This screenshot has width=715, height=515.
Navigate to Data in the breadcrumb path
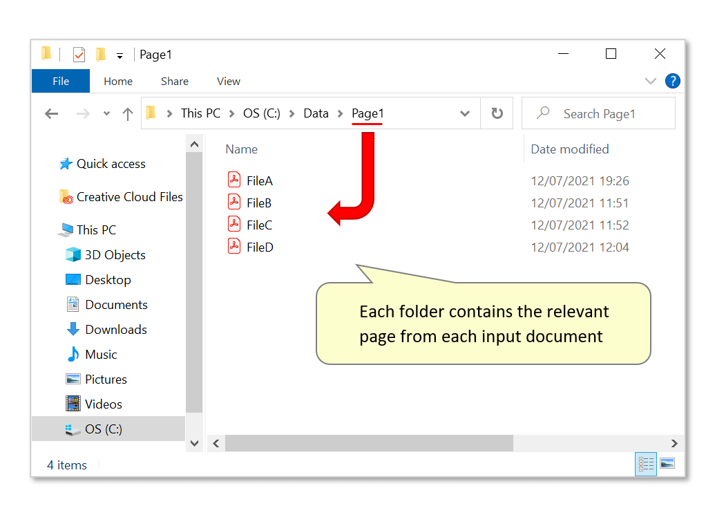pyautogui.click(x=316, y=113)
